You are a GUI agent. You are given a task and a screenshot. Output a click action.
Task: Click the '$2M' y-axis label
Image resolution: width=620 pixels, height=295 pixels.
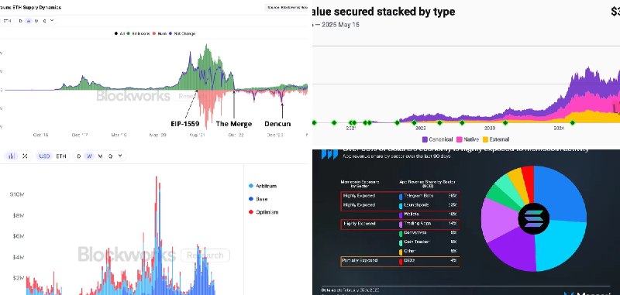19,278
